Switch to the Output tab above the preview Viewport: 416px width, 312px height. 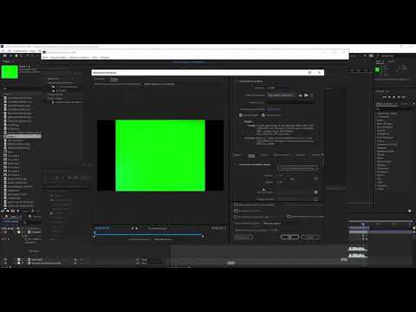[x=114, y=79]
